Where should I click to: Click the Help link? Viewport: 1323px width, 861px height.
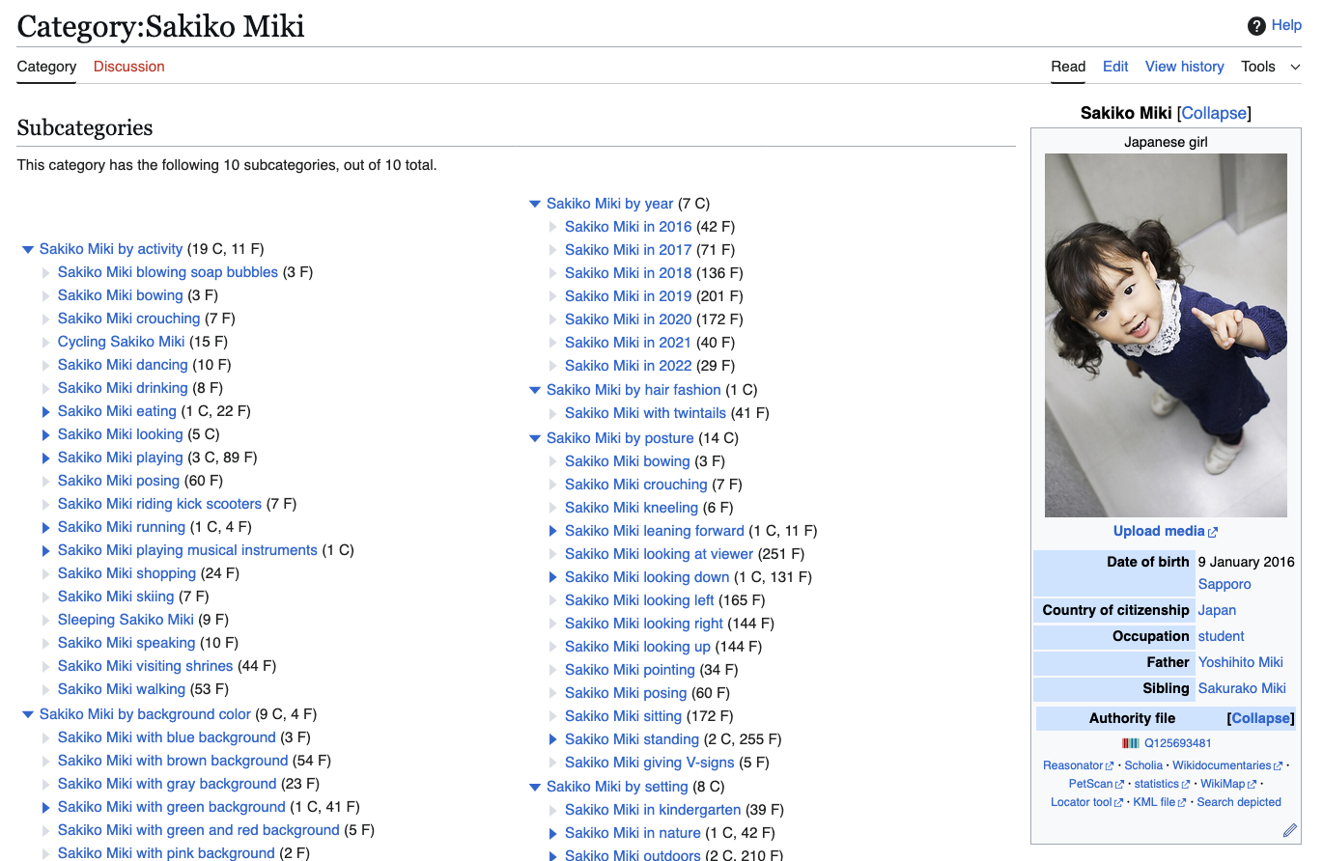[1286, 26]
